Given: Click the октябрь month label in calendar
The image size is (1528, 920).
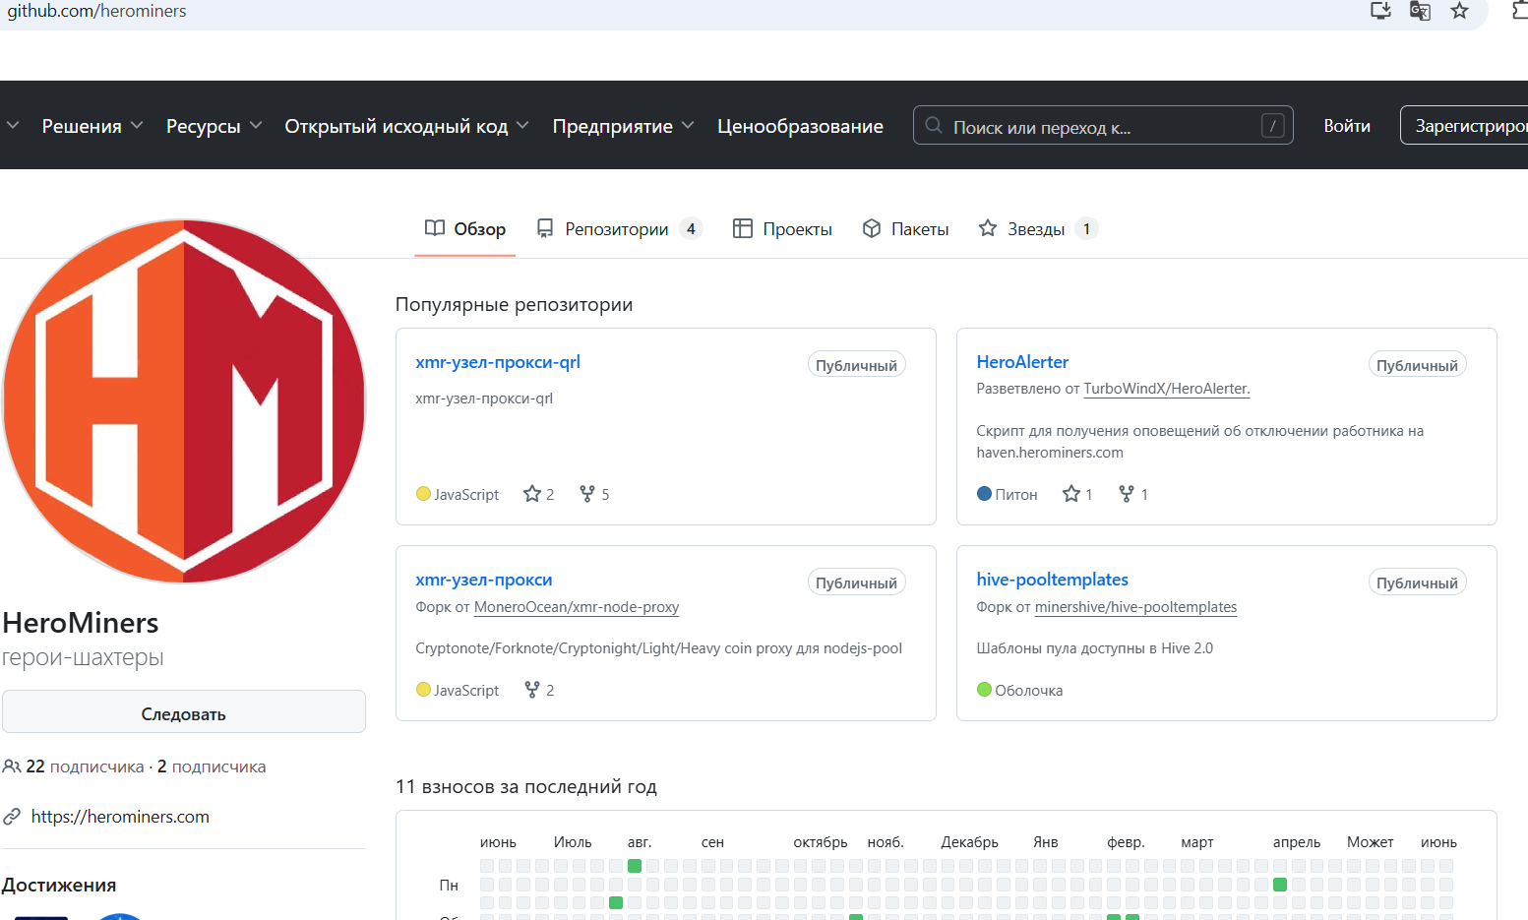Looking at the screenshot, I should tap(821, 842).
